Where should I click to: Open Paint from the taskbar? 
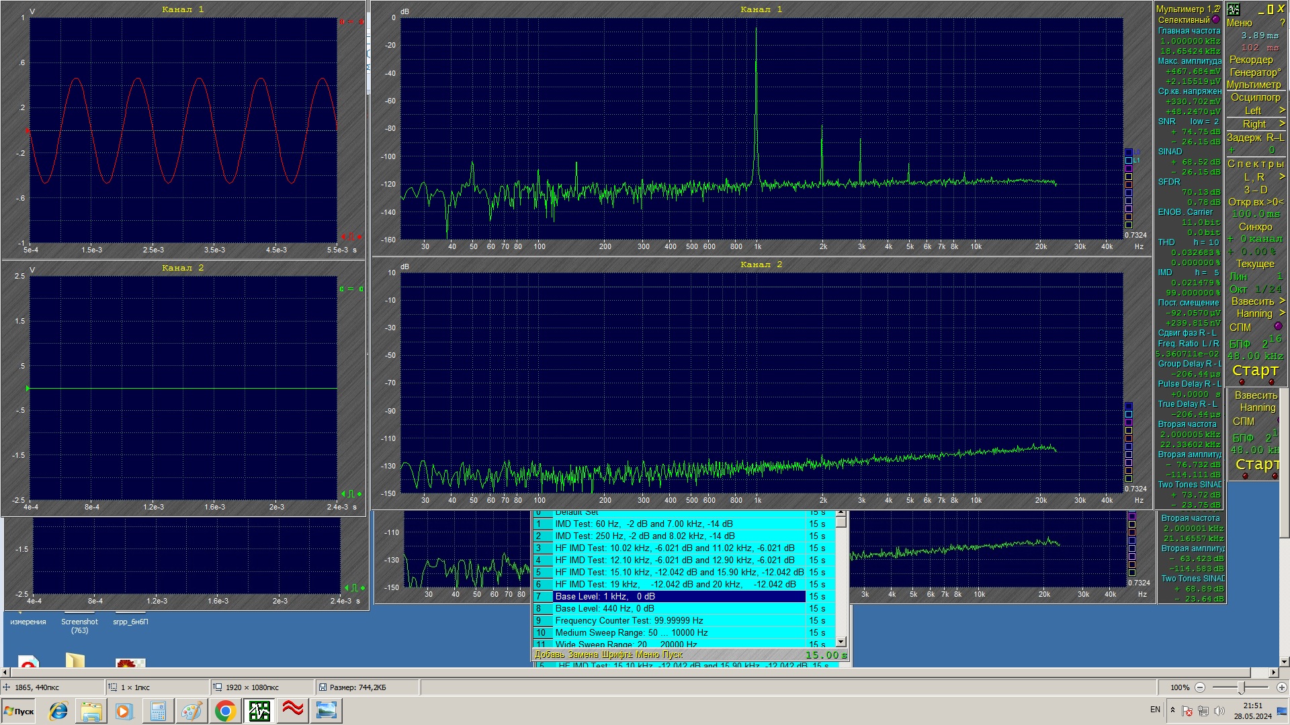(x=191, y=711)
